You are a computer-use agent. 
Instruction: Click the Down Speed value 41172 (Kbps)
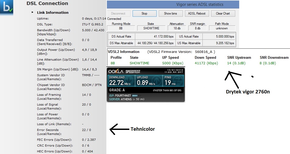[x=206, y=63]
